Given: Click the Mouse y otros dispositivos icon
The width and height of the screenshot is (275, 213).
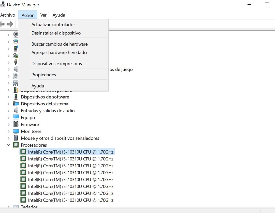Looking at the screenshot, I should 16,138.
